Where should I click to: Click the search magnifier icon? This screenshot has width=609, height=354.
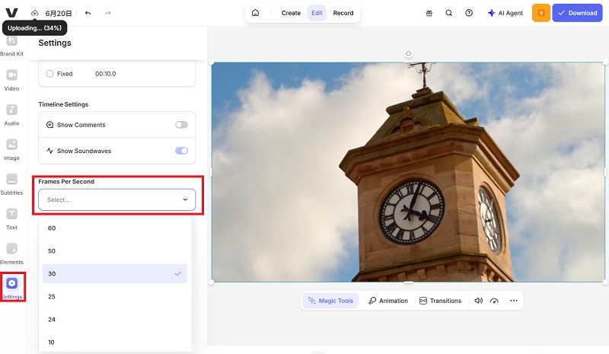[448, 13]
